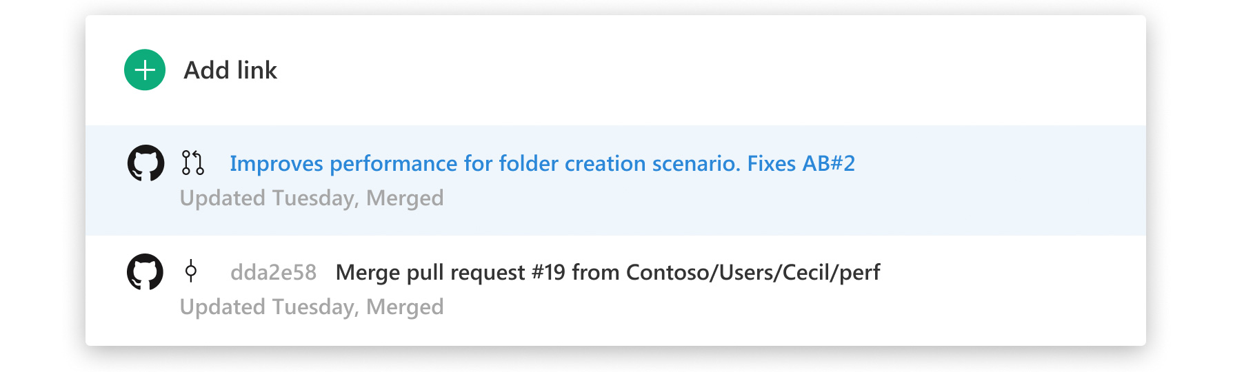This screenshot has height=372, width=1233.
Task: Open the "Improves performance for folder creation" link
Action: coord(483,164)
